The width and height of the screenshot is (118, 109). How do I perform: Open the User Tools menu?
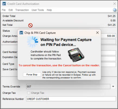pyautogui.click(x=38, y=10)
